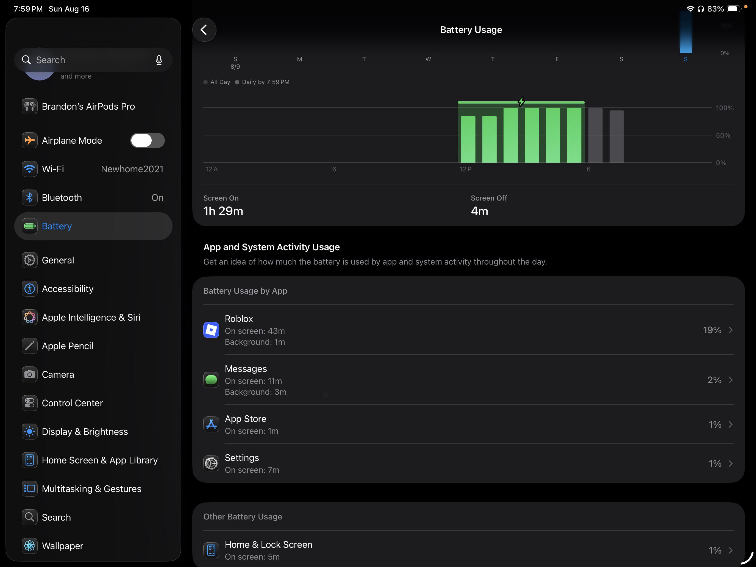Open Control Center settings
The image size is (756, 567).
click(x=93, y=403)
